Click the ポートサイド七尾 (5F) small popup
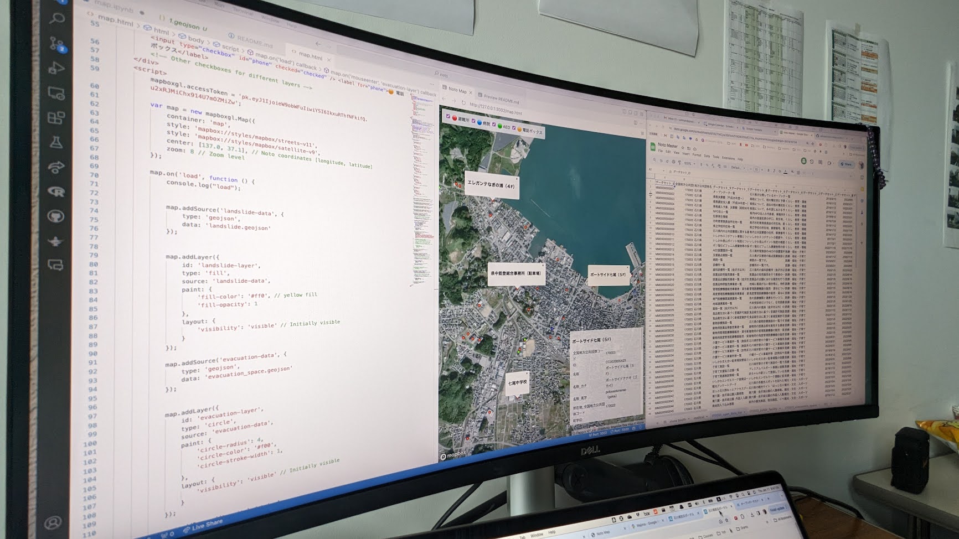The image size is (959, 539). point(608,274)
